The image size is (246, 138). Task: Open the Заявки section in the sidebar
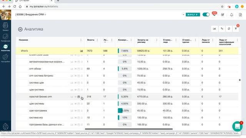pos(5,26)
